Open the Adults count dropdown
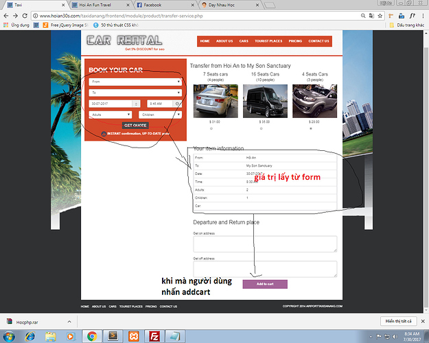The height and width of the screenshot is (343, 429). (x=111, y=115)
